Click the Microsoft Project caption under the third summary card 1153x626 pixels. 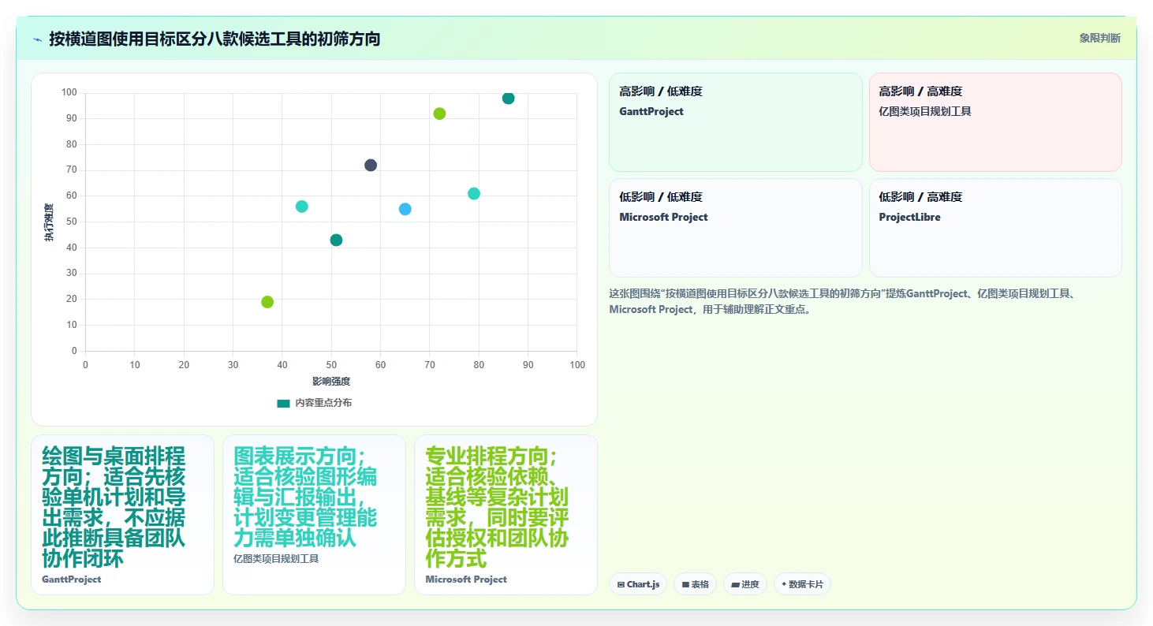click(466, 579)
